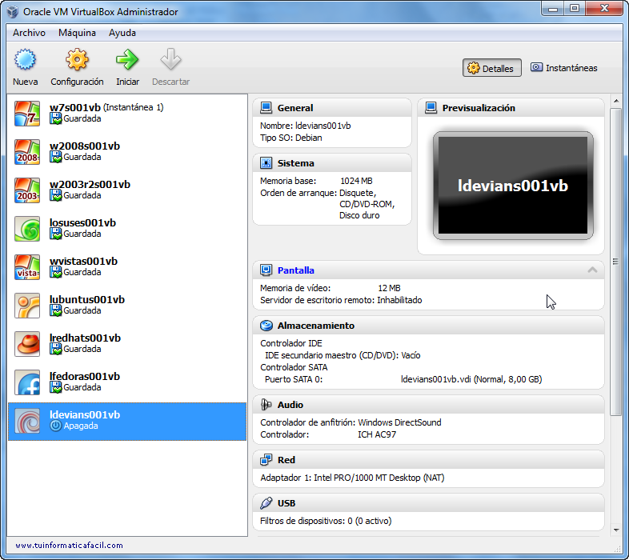Click the 'Windows DirectSound' value

[399, 422]
